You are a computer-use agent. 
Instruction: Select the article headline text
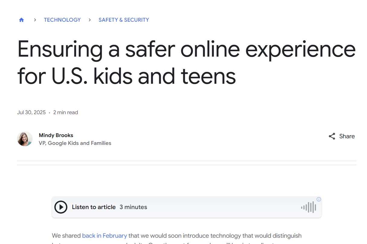pos(186,62)
